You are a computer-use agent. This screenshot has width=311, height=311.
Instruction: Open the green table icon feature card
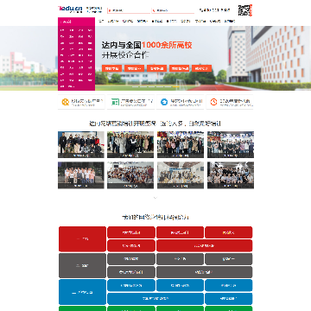tap(130, 102)
